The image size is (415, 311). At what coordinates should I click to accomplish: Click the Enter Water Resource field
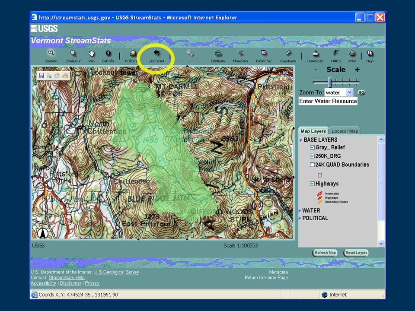pos(328,101)
